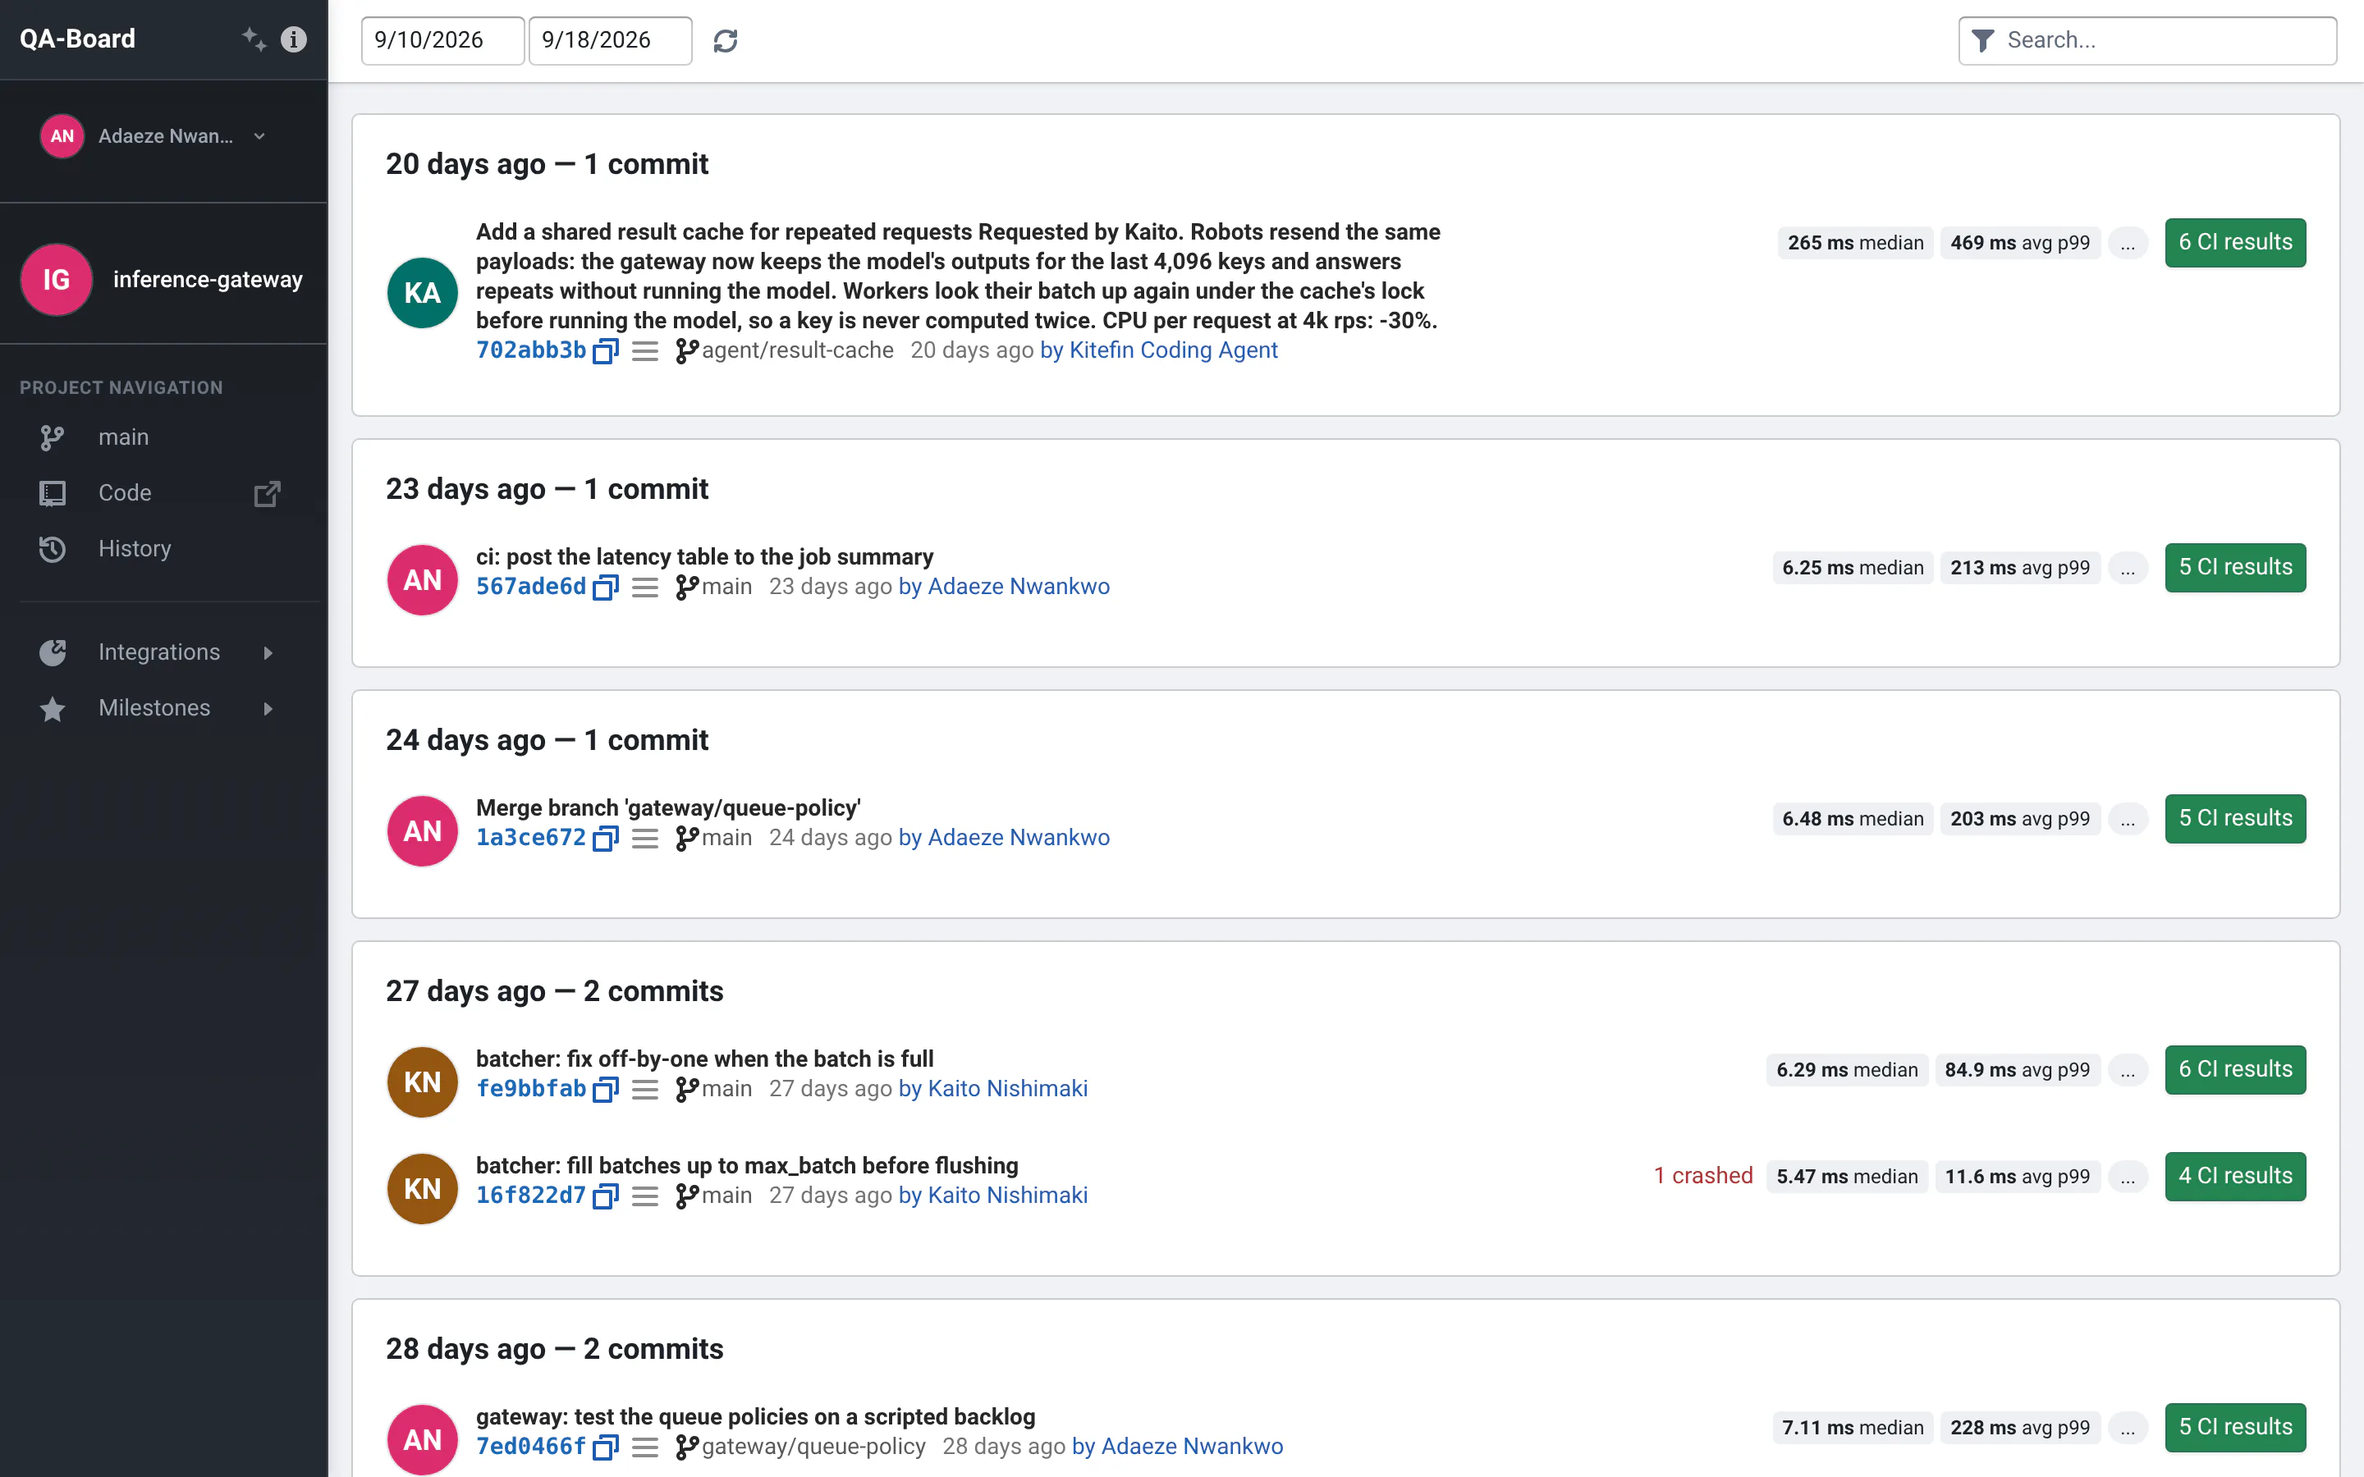Click the external link icon next to Code

[x=267, y=493]
